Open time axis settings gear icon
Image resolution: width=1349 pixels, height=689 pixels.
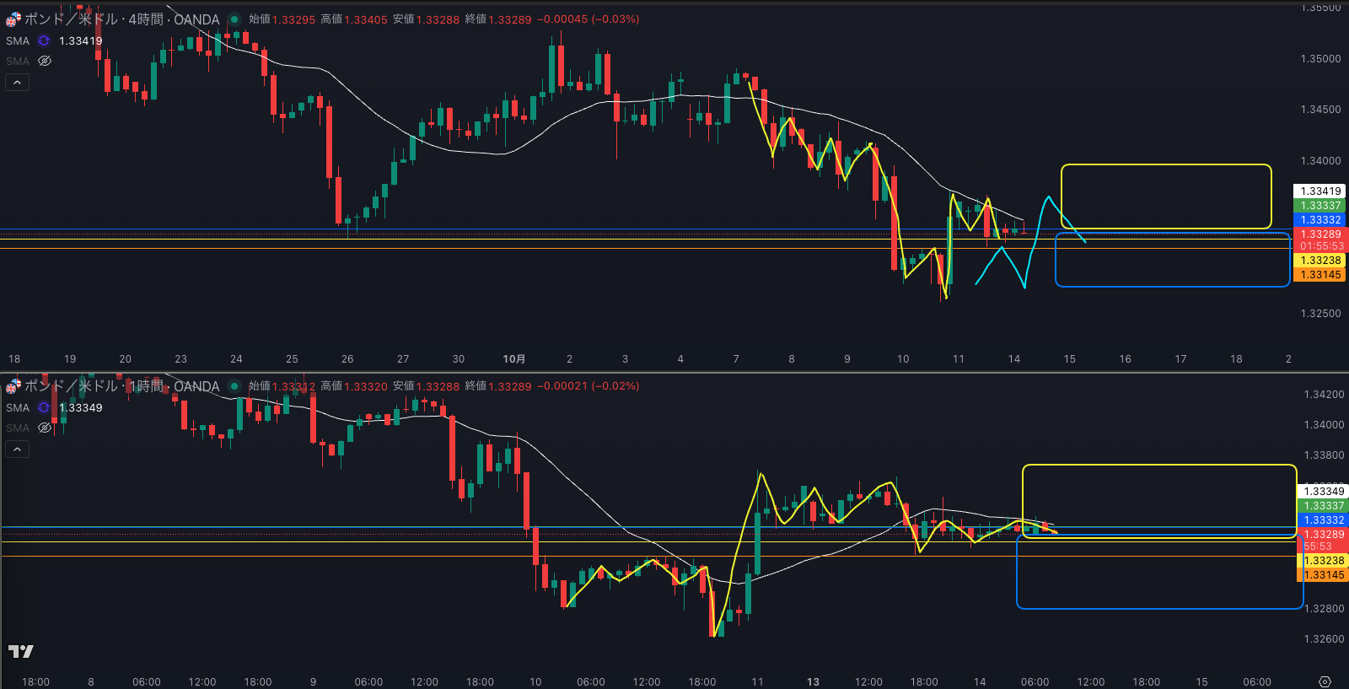[x=1325, y=681]
